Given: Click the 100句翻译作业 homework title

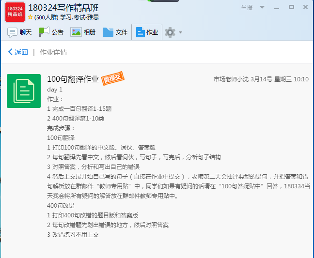Looking at the screenshot, I should (x=73, y=79).
